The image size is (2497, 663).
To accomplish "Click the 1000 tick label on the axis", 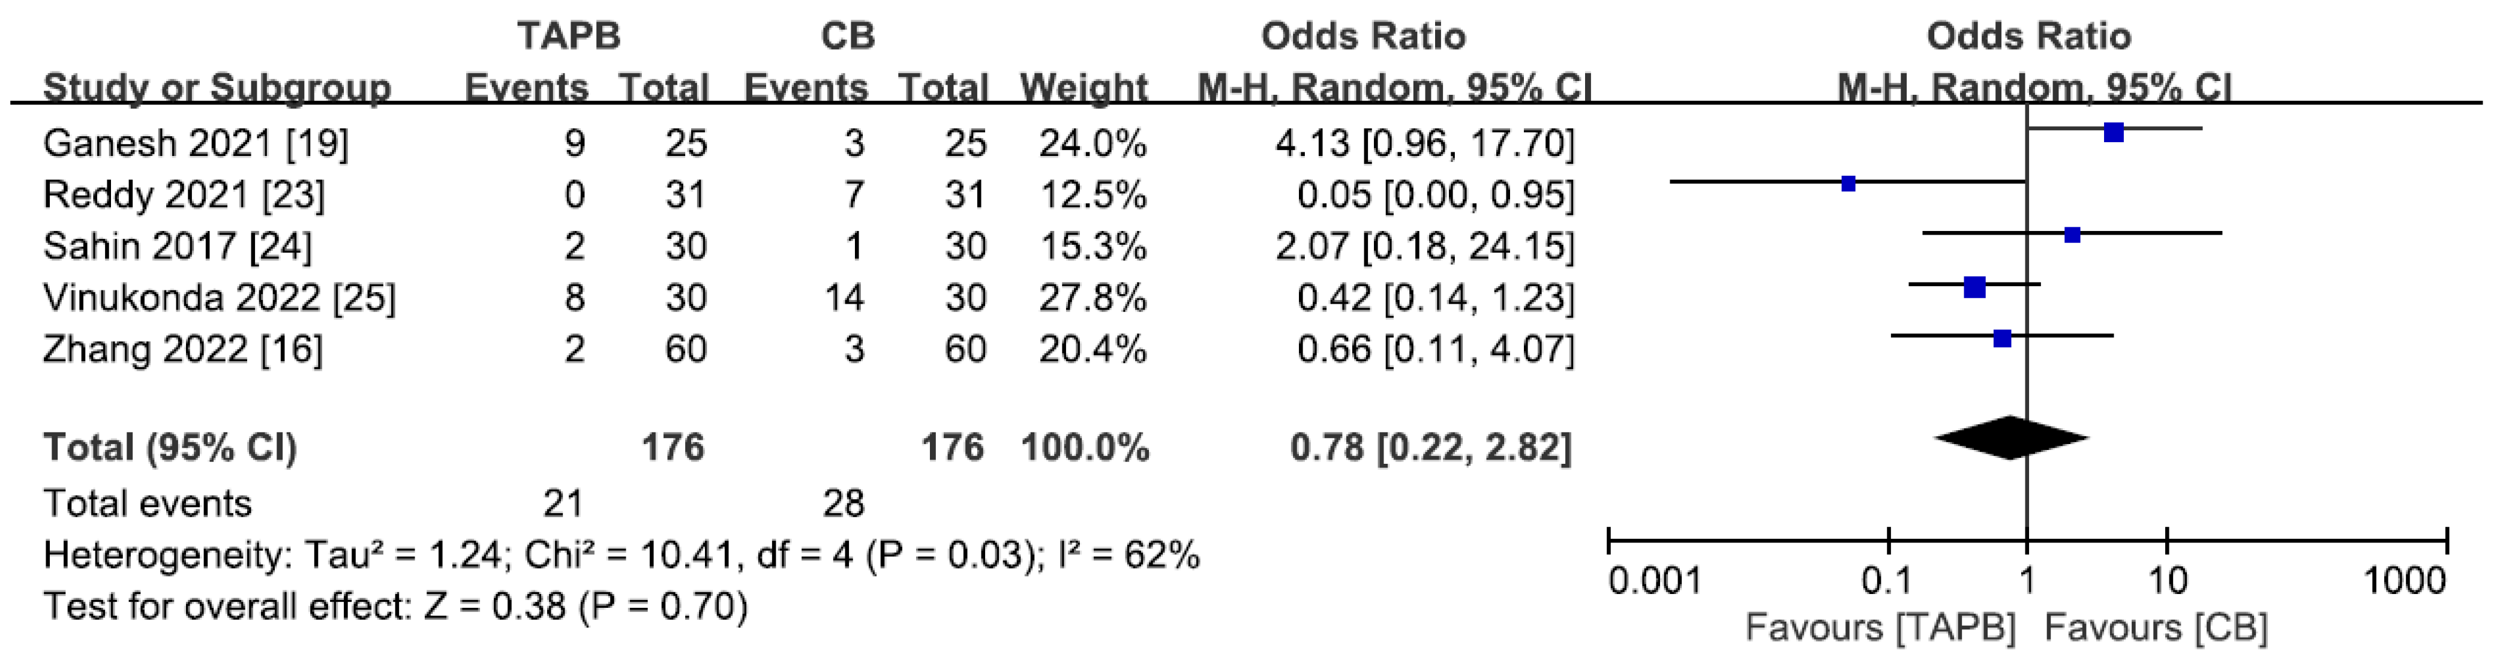I will coord(2405,581).
